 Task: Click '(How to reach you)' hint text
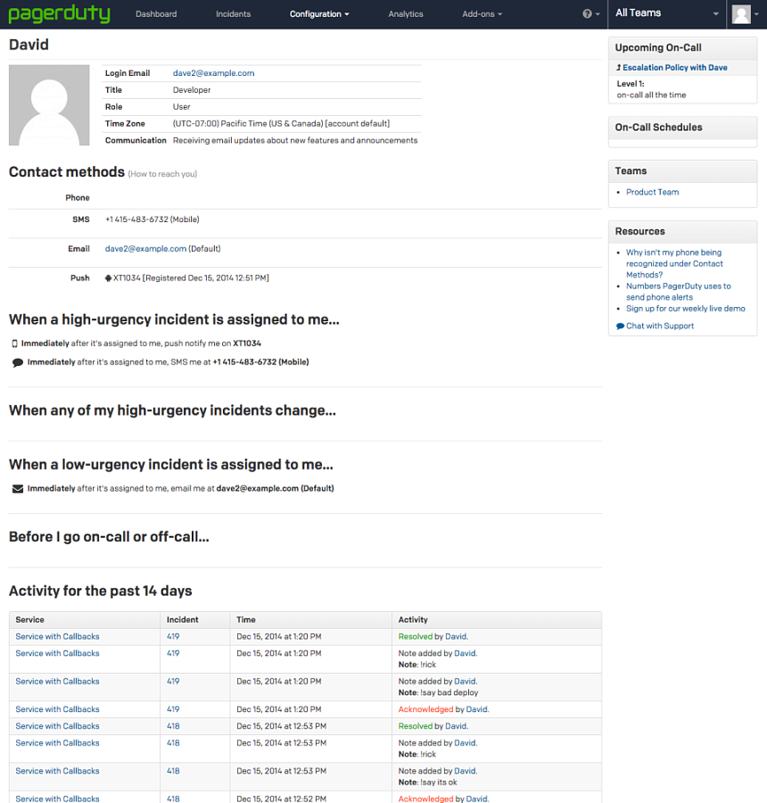tap(162, 174)
